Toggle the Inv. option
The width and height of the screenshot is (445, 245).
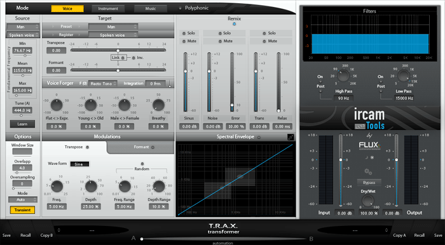(133, 58)
